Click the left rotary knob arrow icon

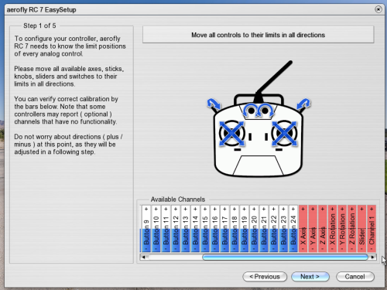pyautogui.click(x=250, y=110)
